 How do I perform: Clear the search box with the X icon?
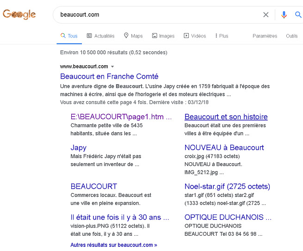tap(266, 14)
